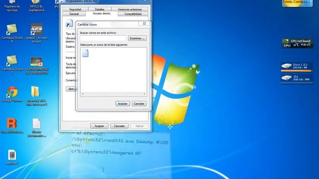Viewport: 319px width, 179px height.
Task: Select NFSU2 By JaqNetwork desktop icon
Action: [36, 6]
